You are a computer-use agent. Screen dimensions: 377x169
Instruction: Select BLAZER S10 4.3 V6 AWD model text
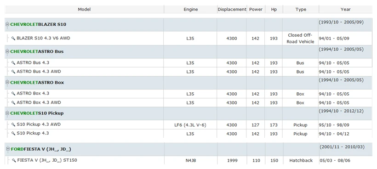coord(43,38)
